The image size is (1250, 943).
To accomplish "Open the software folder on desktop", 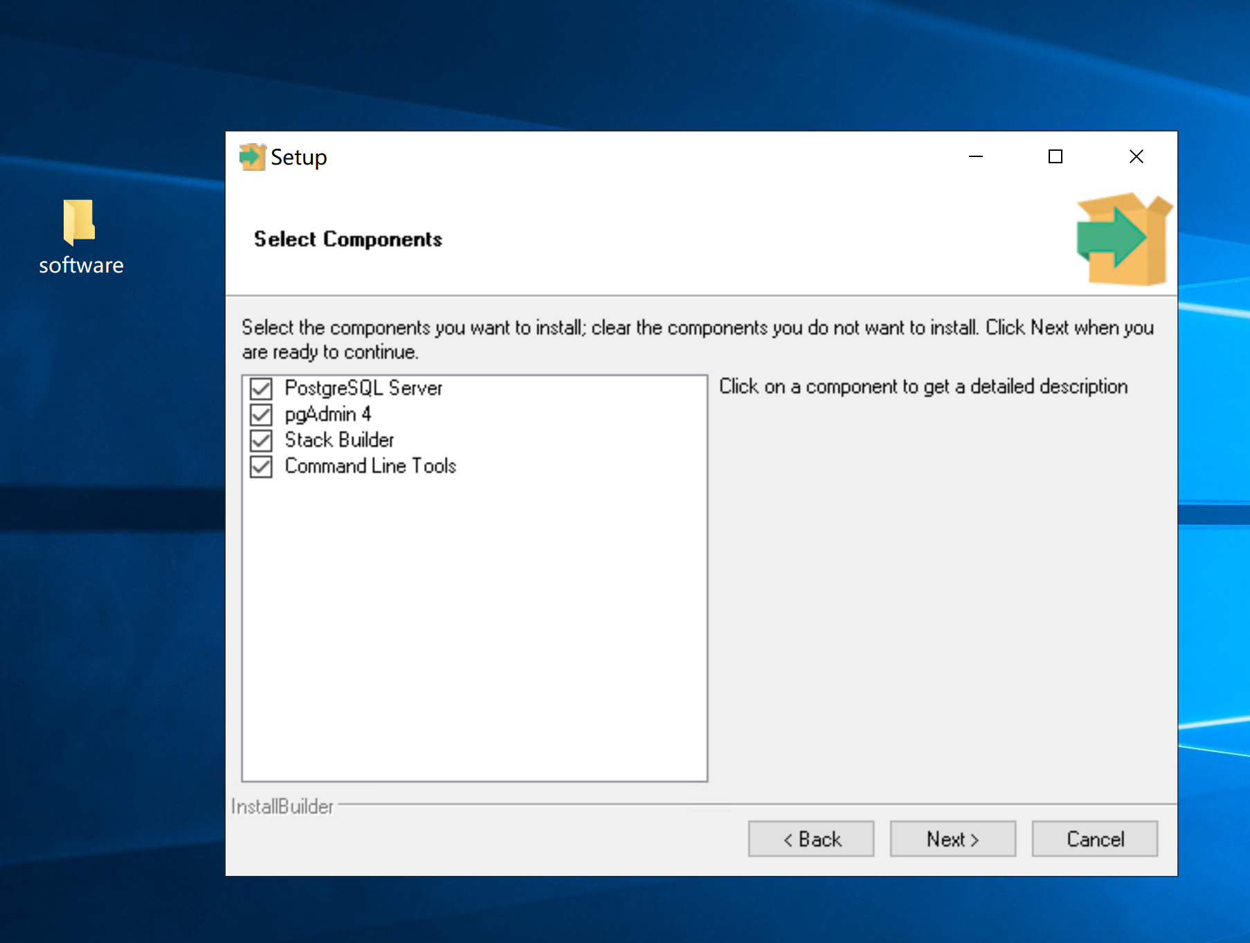I will click(x=80, y=237).
